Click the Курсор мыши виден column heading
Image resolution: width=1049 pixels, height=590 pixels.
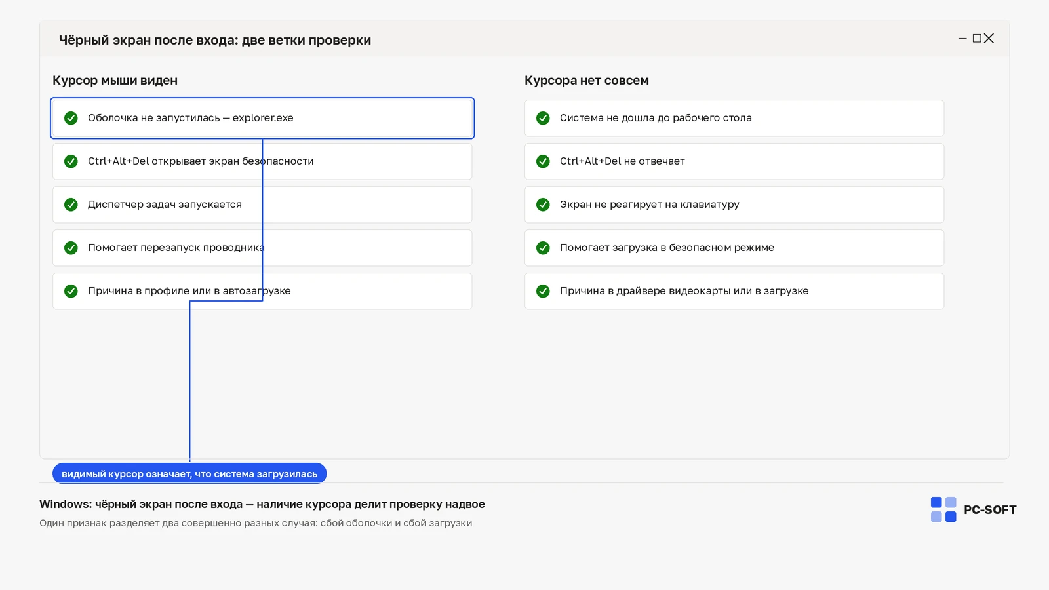point(115,81)
